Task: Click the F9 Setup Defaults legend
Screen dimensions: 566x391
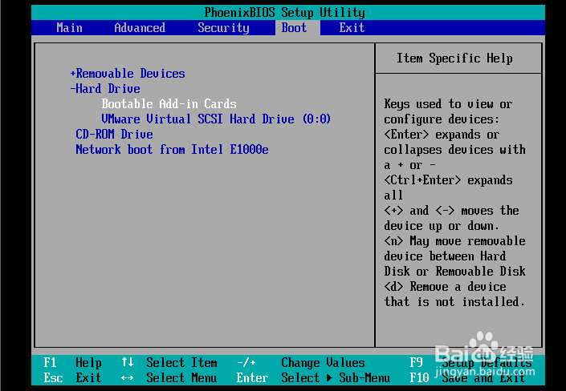Action: [470, 362]
